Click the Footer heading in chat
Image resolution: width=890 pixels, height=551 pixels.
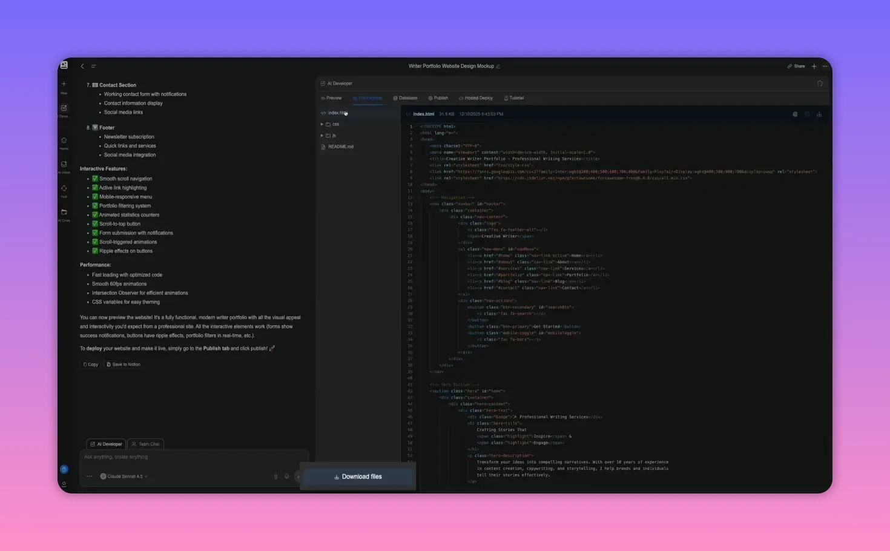[107, 128]
